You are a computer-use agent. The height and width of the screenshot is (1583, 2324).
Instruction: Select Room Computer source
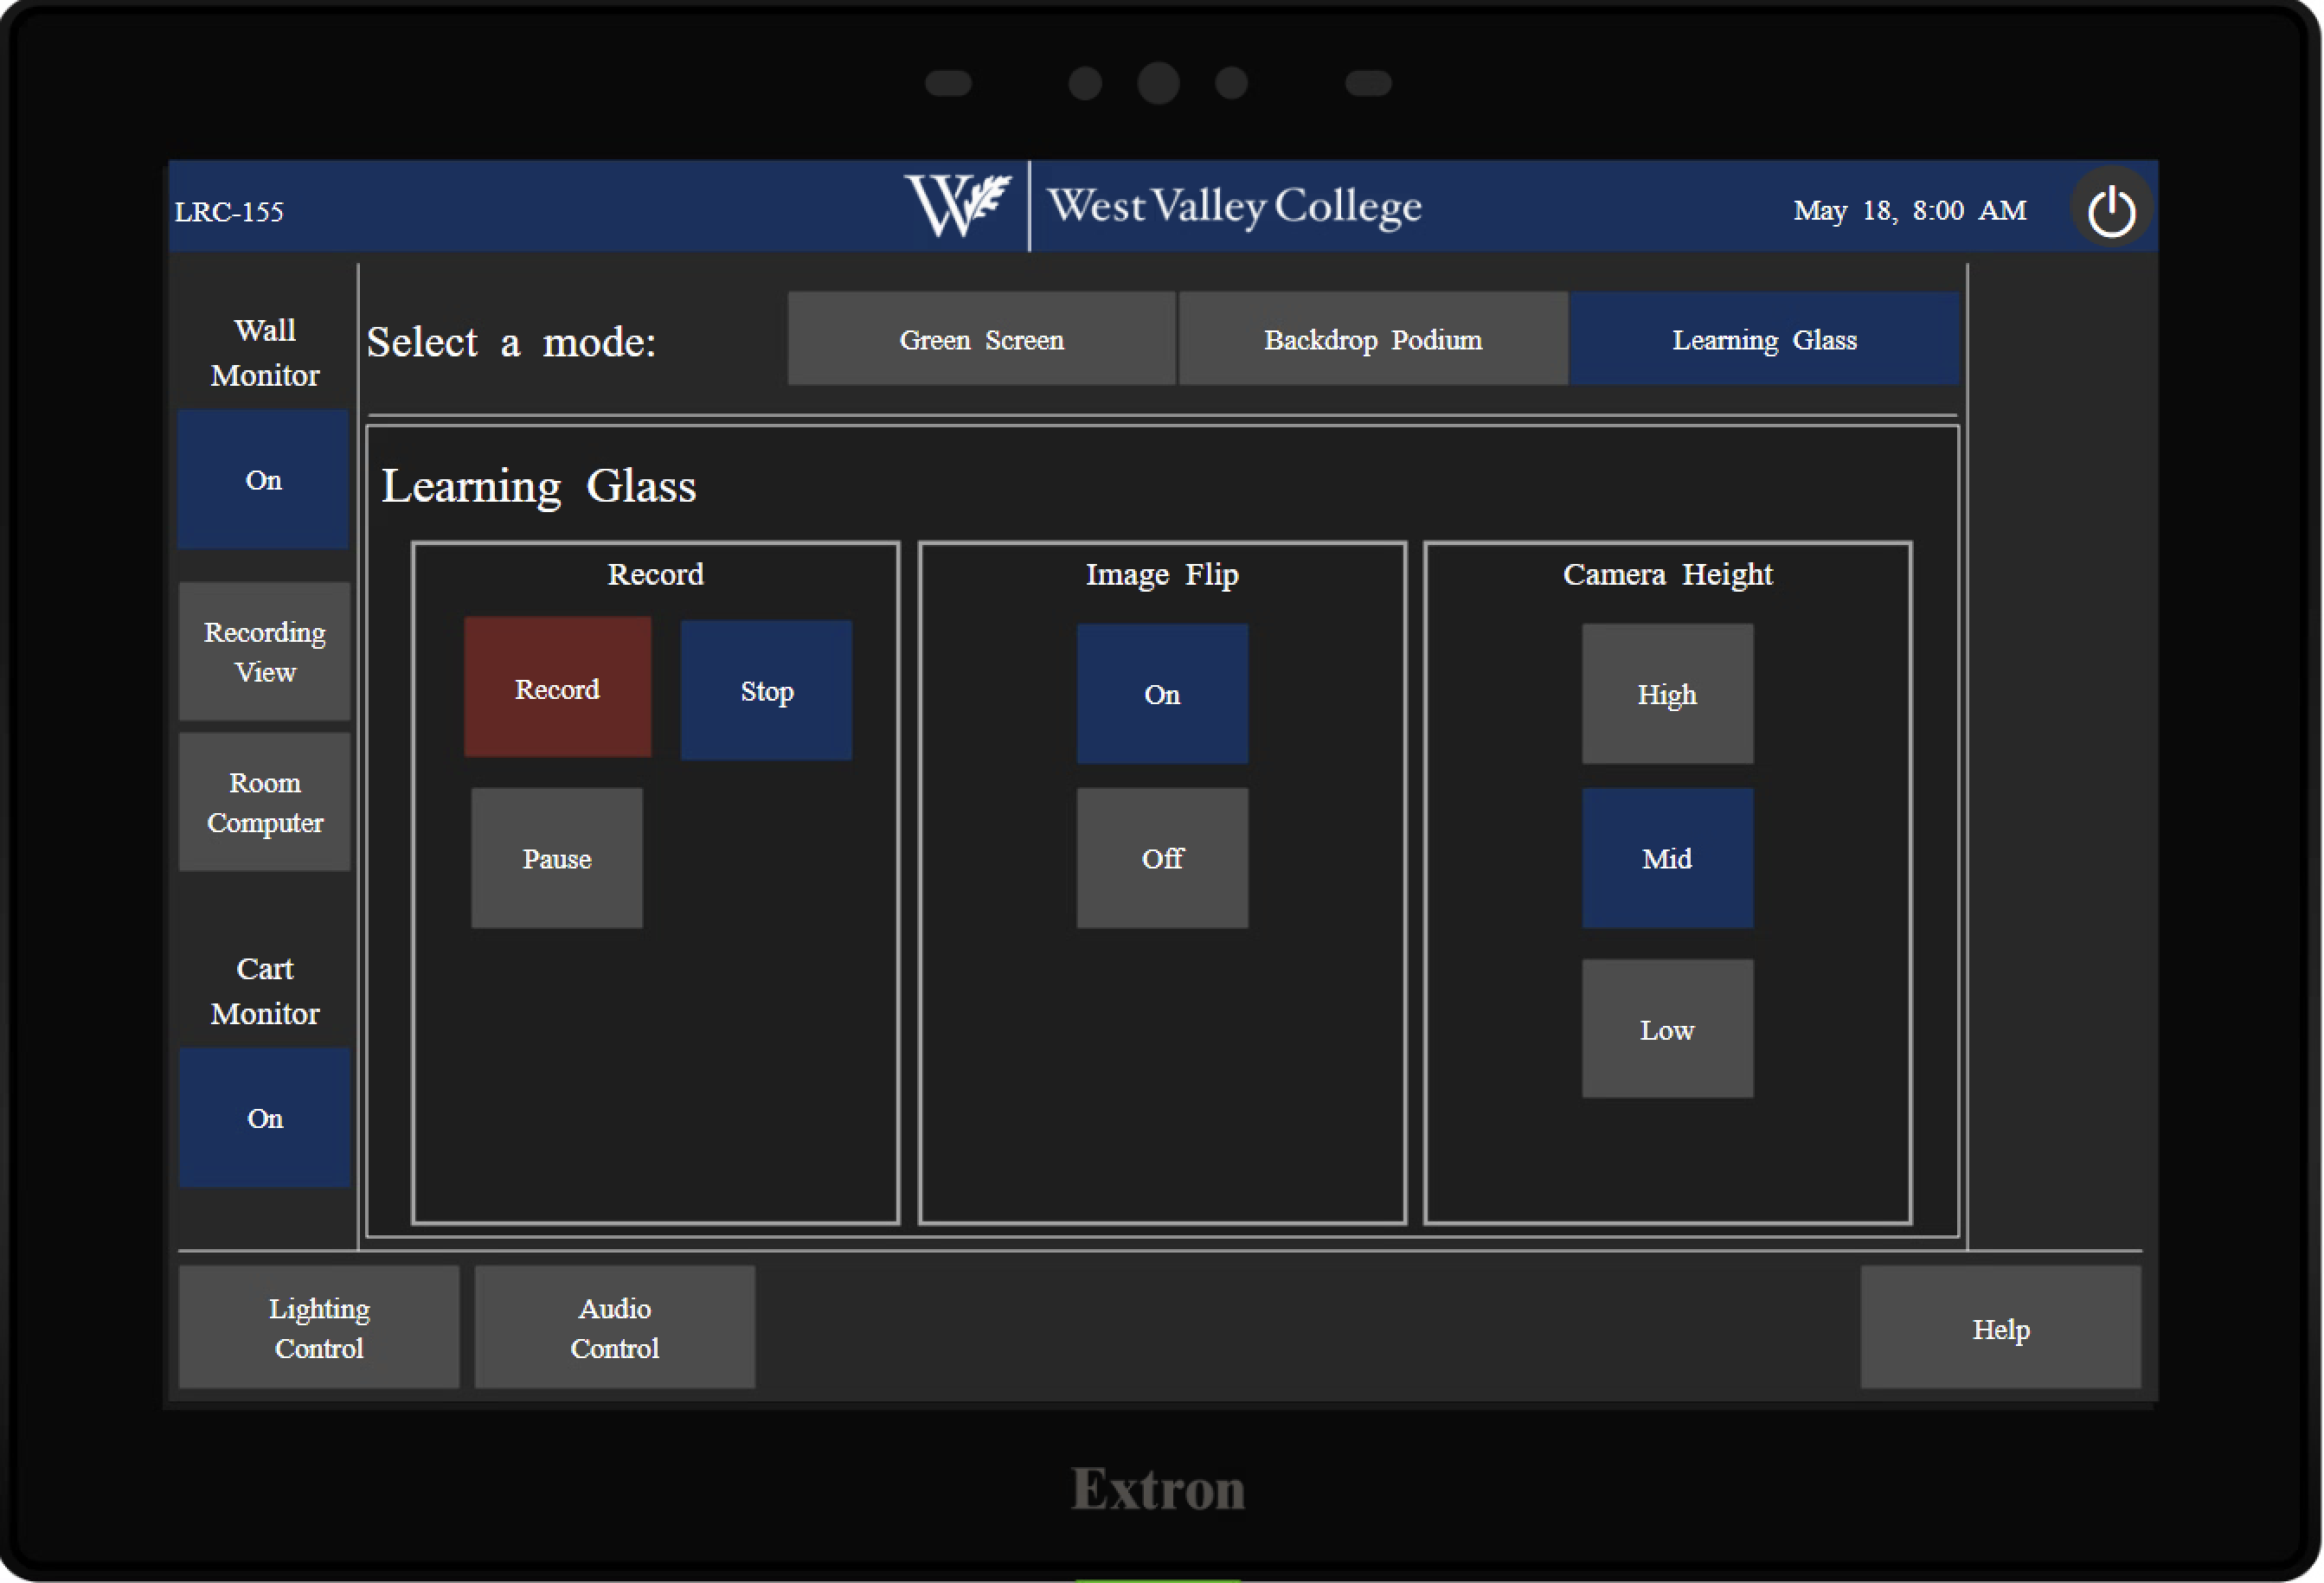[264, 802]
